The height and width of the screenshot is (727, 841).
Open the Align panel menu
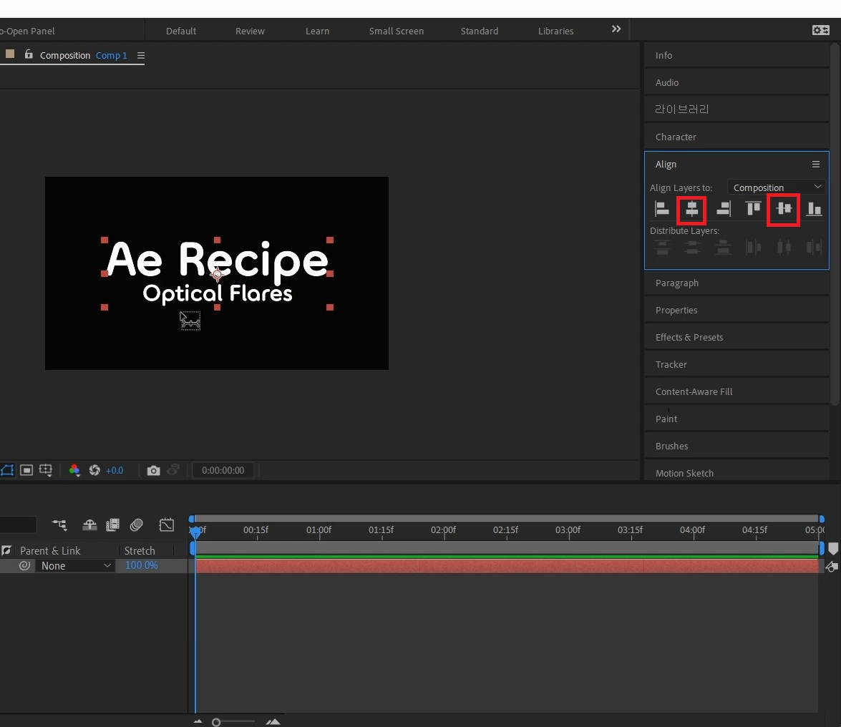[x=816, y=164]
